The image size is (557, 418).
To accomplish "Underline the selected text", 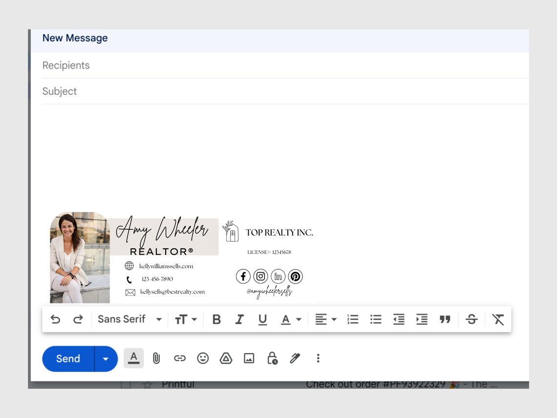I will tap(262, 319).
